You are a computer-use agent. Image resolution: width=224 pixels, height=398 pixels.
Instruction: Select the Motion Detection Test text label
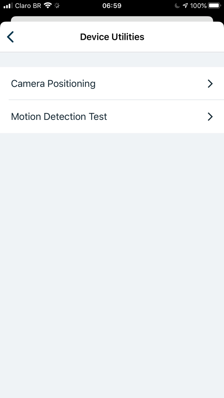point(59,116)
